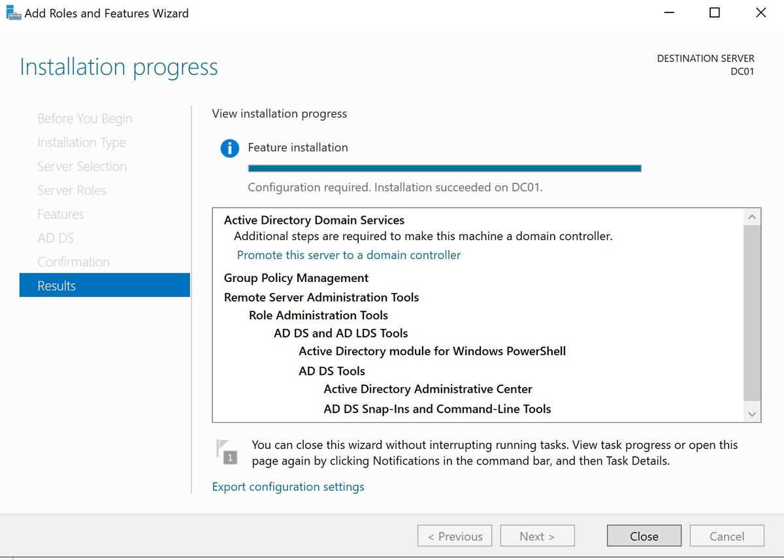
Task: Expand Role Administration Tools in the results list
Action: pyautogui.click(x=318, y=315)
